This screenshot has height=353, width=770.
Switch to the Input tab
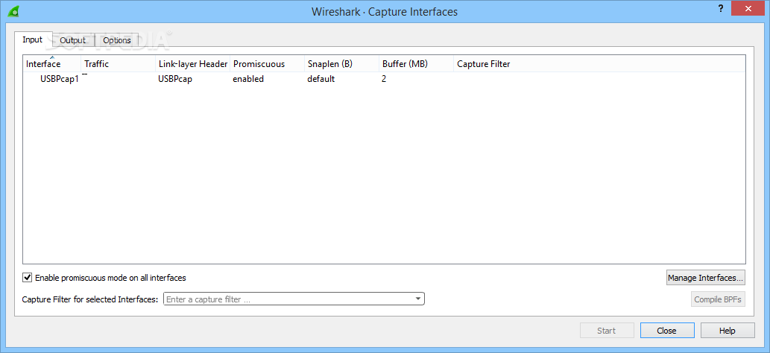tap(33, 39)
